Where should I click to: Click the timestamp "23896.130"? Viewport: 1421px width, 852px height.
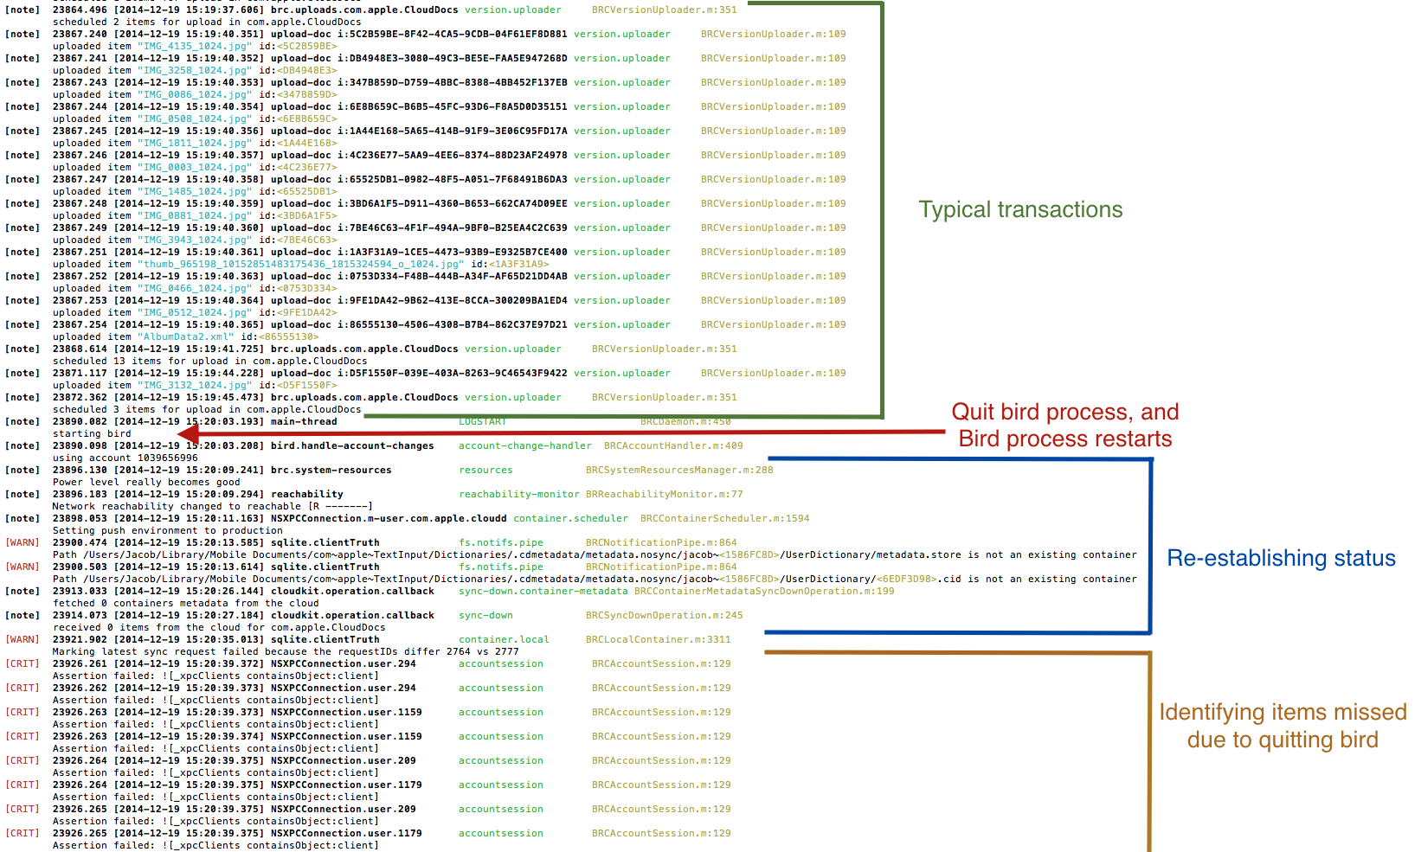pyautogui.click(x=80, y=471)
